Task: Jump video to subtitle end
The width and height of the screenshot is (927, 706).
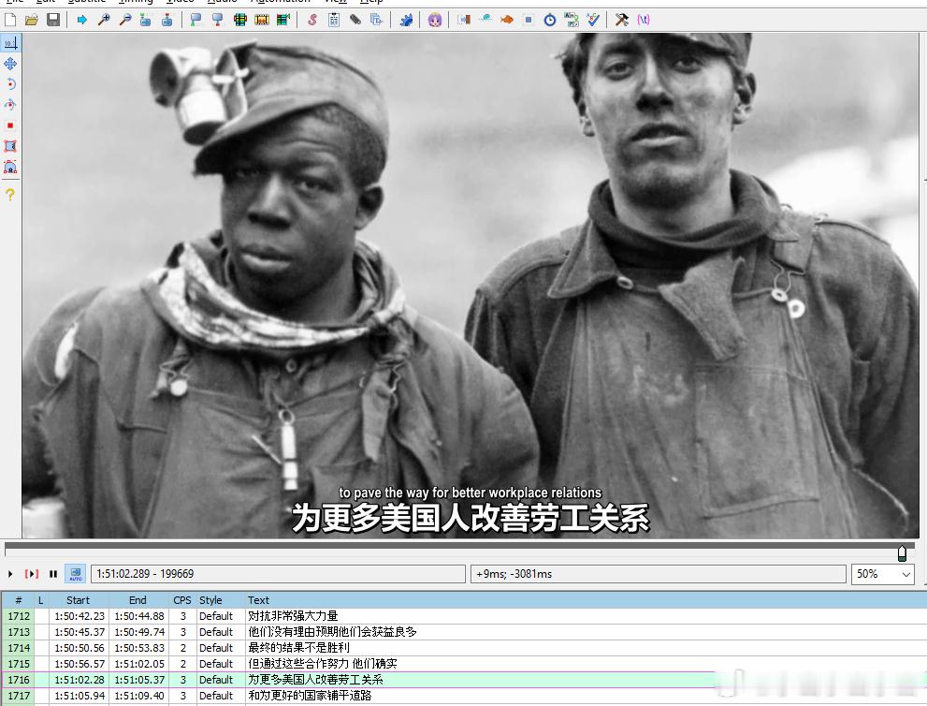Action: click(167, 20)
